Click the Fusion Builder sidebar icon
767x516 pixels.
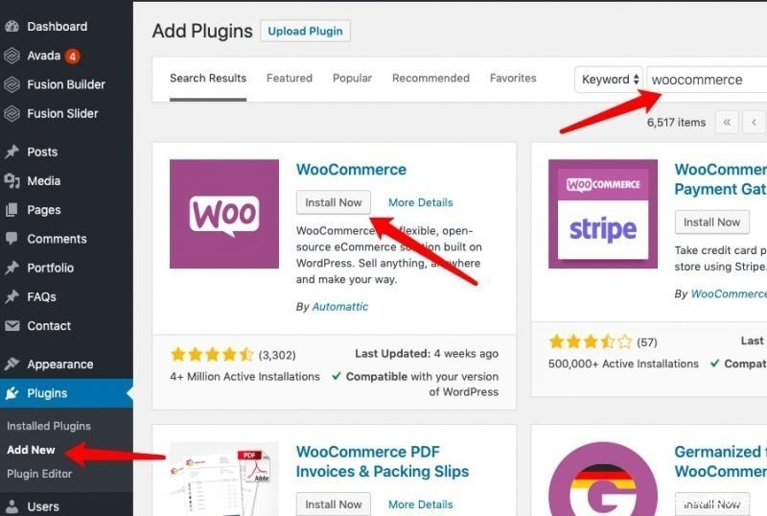pos(12,84)
